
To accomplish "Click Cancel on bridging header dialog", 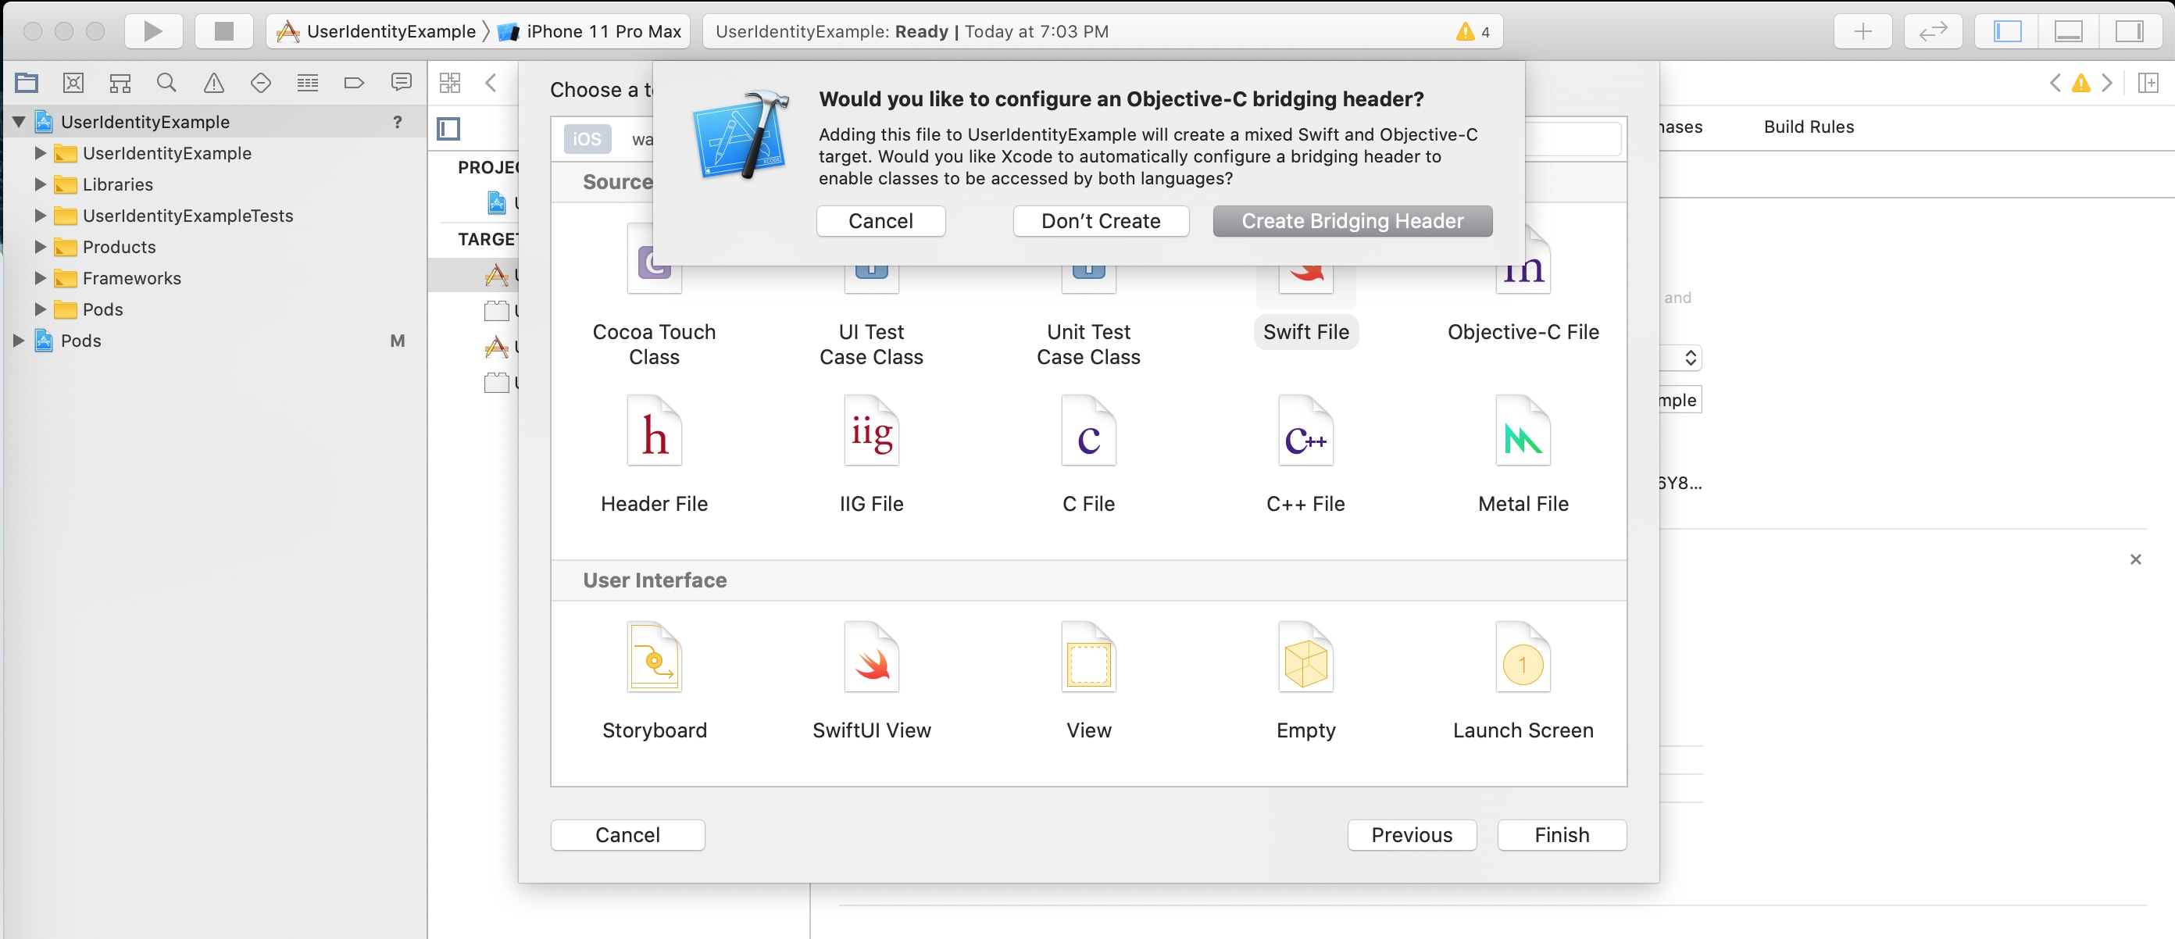I will [x=880, y=220].
